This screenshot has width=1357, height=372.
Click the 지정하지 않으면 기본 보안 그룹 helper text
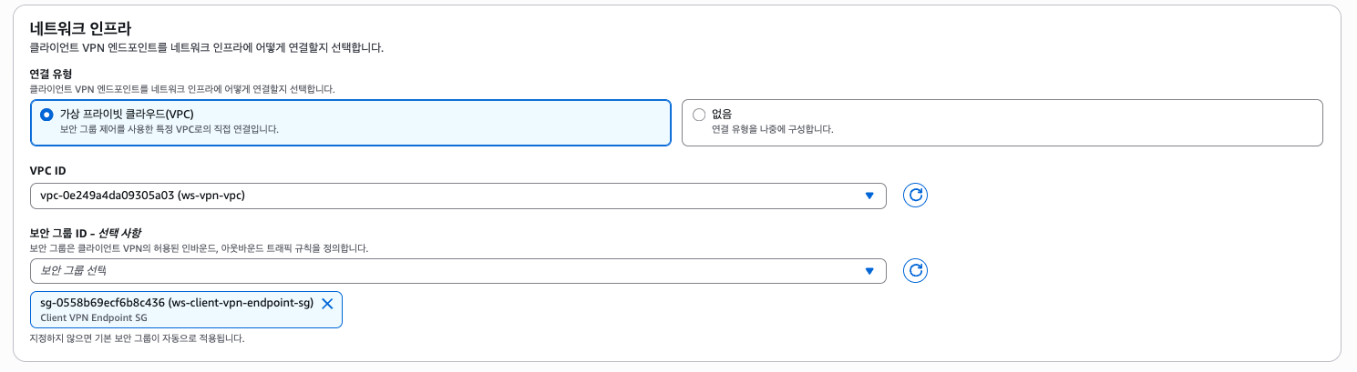click(137, 338)
